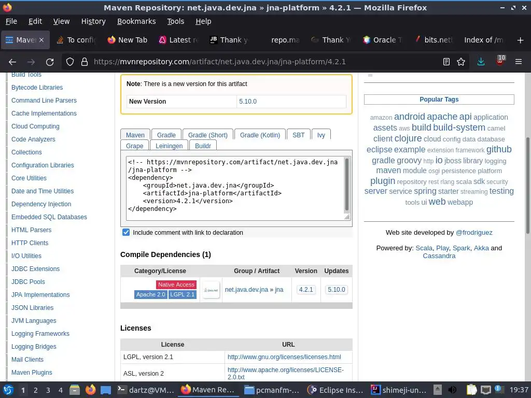
Task: Open the volume control in tray
Action: tap(452, 390)
